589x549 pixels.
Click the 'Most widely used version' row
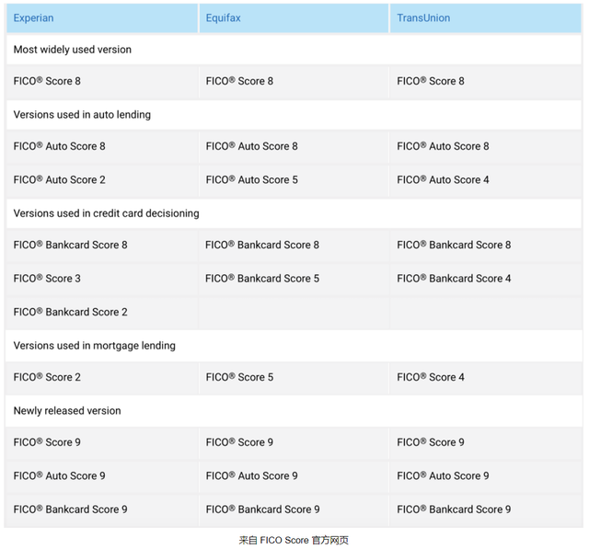294,50
